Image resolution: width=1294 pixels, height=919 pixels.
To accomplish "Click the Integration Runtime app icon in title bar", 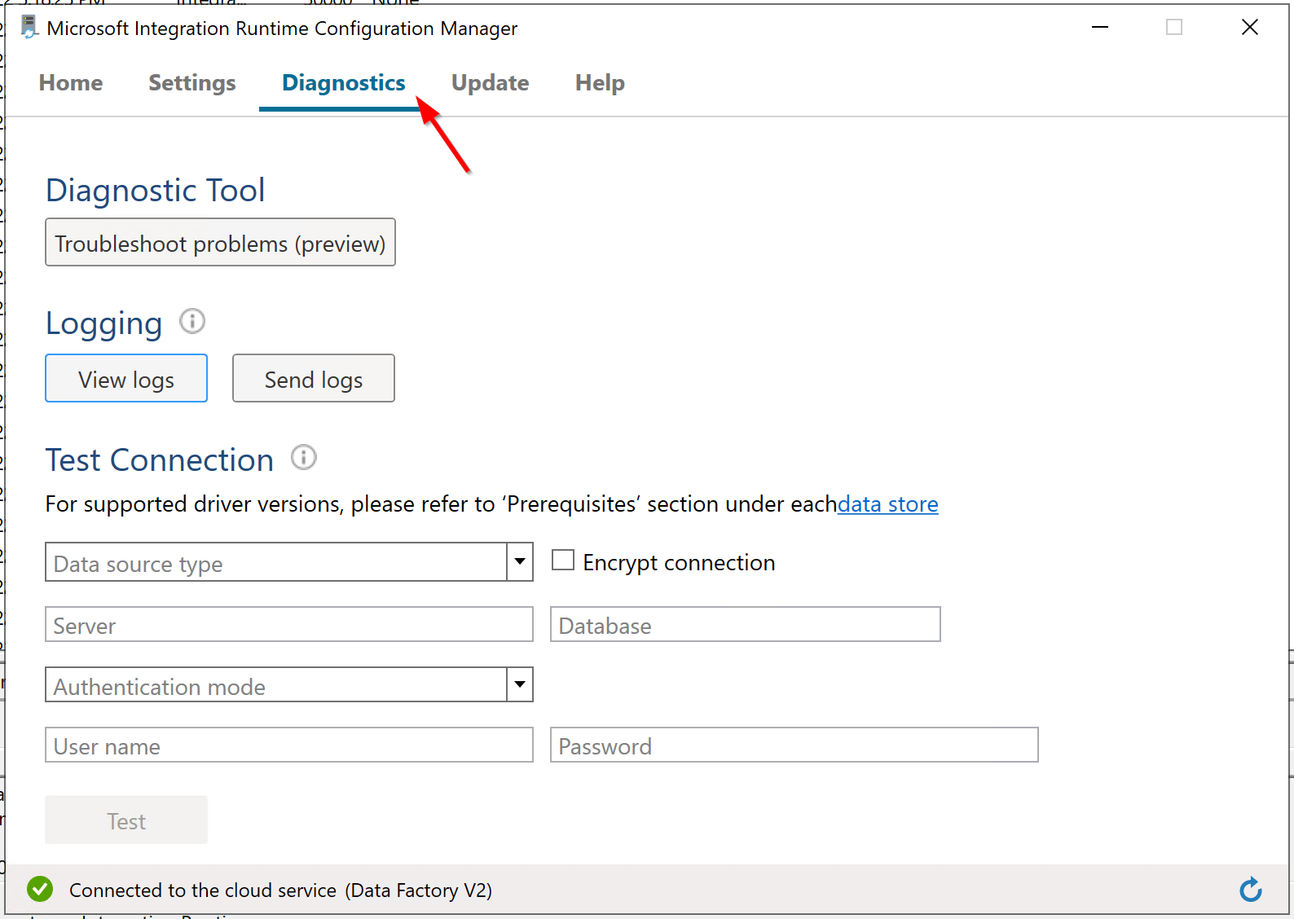I will pyautogui.click(x=29, y=27).
